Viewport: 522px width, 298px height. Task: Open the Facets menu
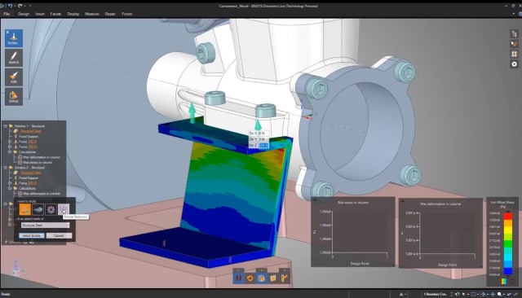[x=55, y=14]
